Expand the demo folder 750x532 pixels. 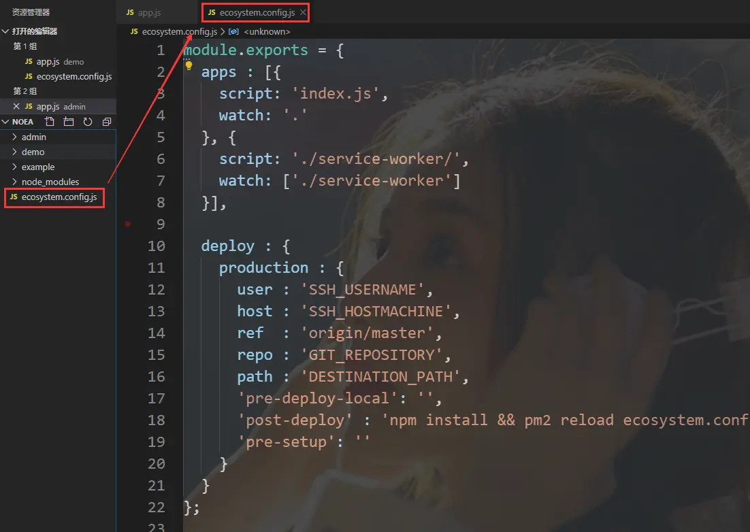(x=14, y=152)
